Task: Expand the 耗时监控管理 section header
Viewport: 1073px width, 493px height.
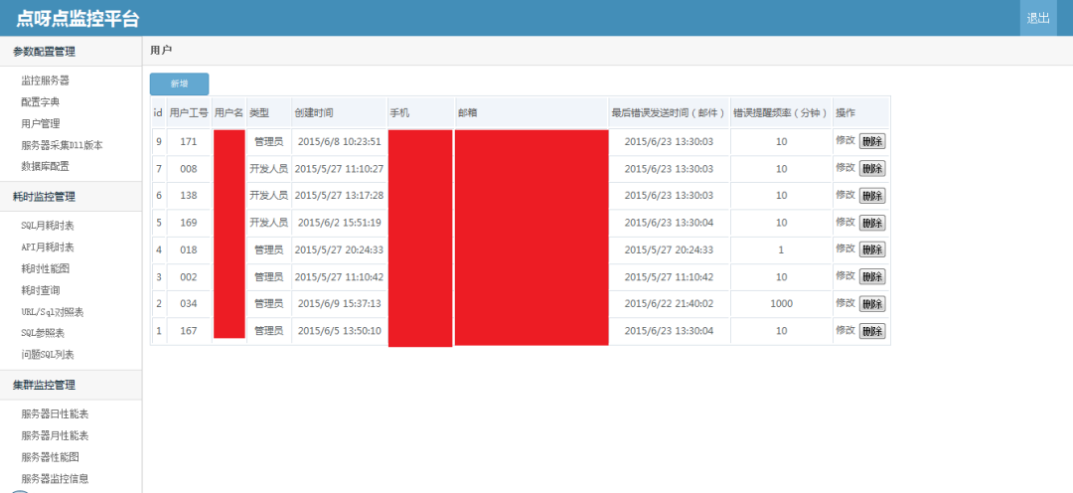Action: (44, 197)
